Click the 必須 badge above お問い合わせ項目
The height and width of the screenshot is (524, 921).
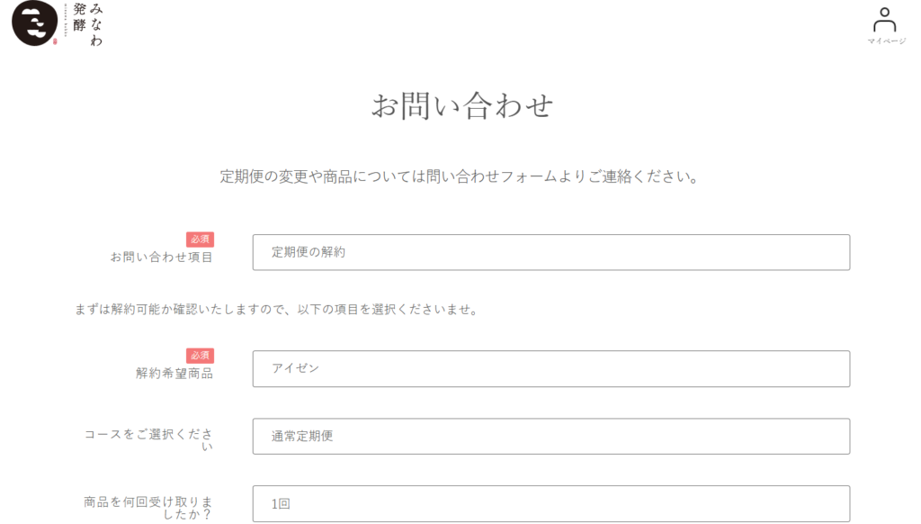200,239
